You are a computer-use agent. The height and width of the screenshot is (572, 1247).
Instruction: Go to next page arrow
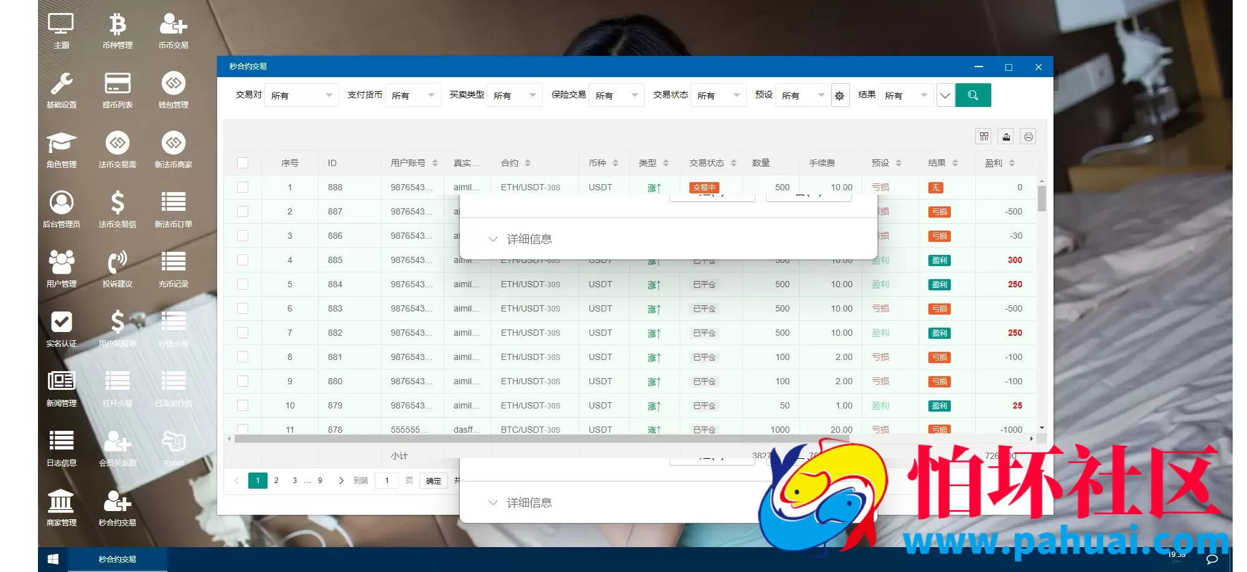tap(341, 481)
